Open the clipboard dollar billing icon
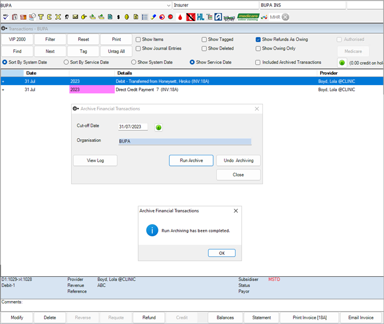The image size is (384, 324). [14, 17]
